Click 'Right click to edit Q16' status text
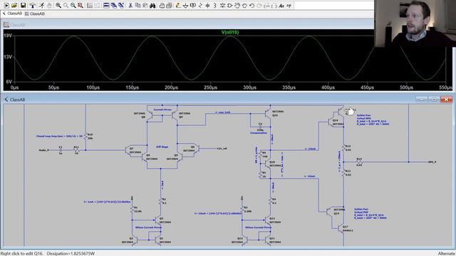The image size is (456, 256). coord(22,253)
